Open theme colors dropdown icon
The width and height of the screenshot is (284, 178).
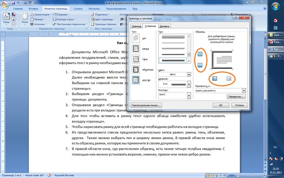(14, 14)
